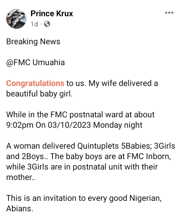
Task: Open the Prince Krux profile name link
Action: (52, 13)
